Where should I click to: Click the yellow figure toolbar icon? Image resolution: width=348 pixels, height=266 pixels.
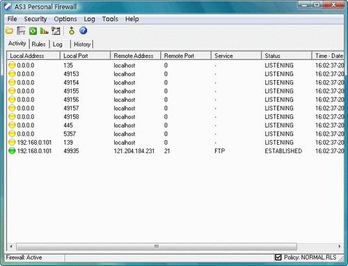coord(72,31)
